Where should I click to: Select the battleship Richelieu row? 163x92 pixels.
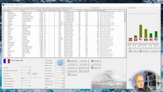tap(61, 12)
